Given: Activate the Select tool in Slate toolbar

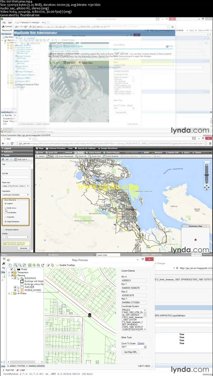Looking at the screenshot, I should (x=40, y=156).
